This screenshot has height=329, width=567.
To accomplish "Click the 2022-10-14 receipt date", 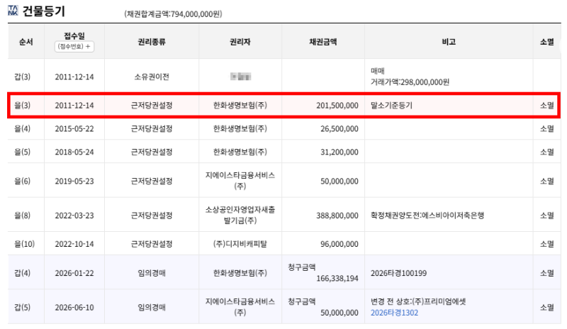I will coord(74,244).
